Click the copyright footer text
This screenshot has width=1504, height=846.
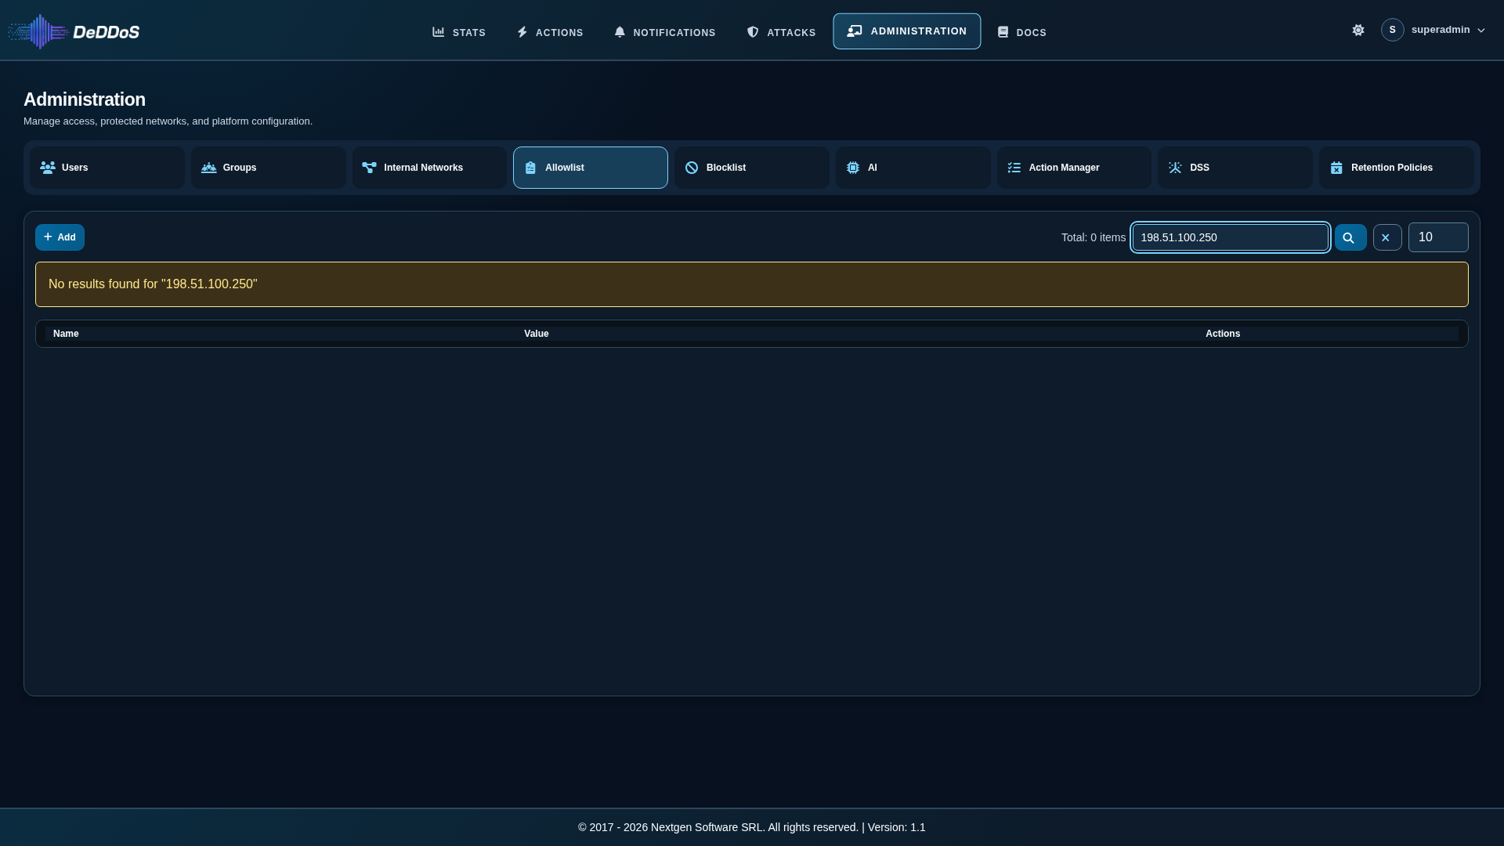(x=752, y=827)
